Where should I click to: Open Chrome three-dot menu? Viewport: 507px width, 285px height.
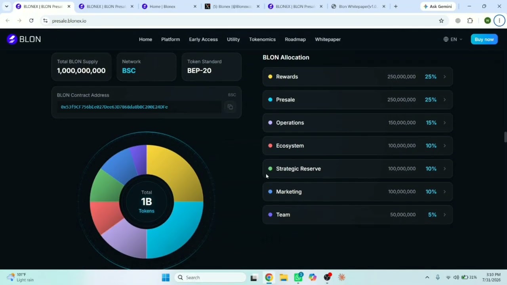(499, 21)
